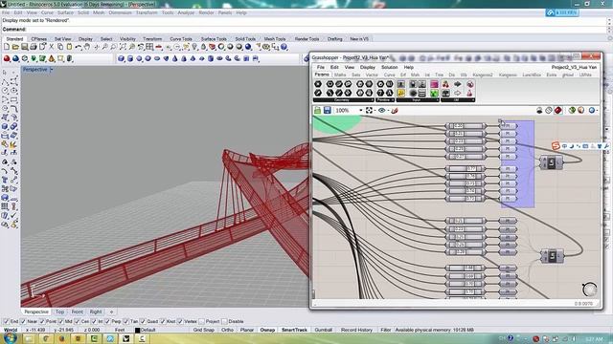Toggle the Mid osnap checkbox
Viewport: 613px width, 344px height.
[x=60, y=322]
